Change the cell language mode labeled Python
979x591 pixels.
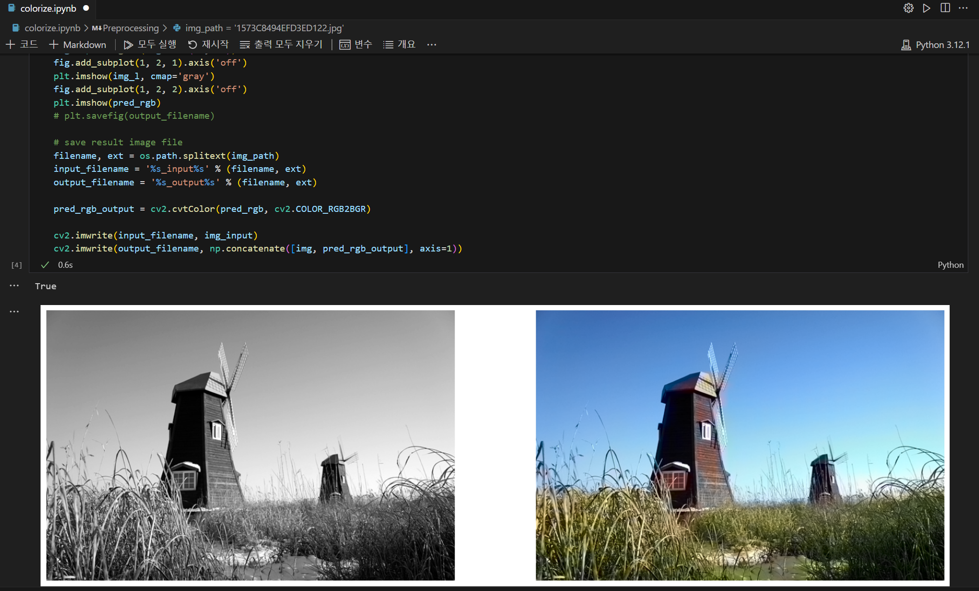click(x=951, y=265)
